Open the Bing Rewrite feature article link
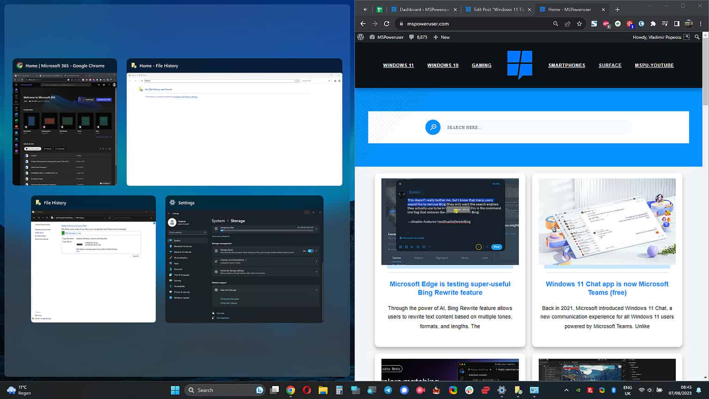Screen dimensions: 709x399 pyautogui.click(x=450, y=288)
